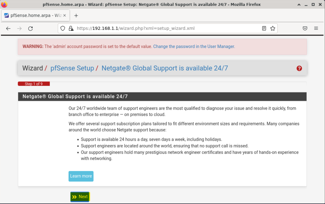
Task: Close the Firefox window
Action: 320,4
